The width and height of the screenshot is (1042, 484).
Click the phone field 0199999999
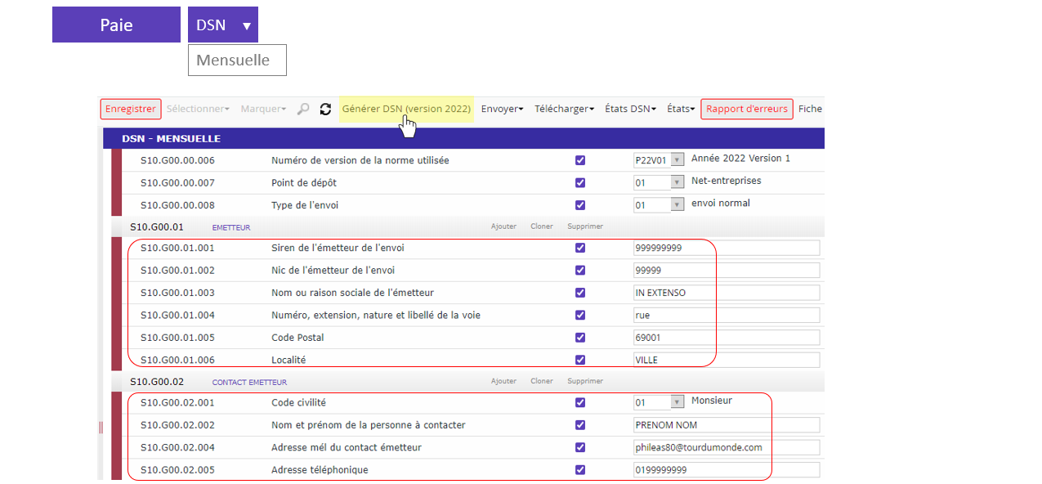(727, 469)
